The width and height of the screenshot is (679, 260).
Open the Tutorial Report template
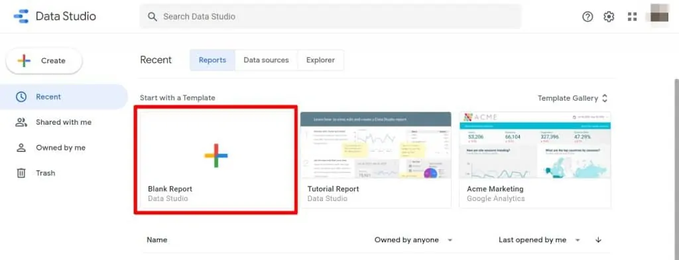click(x=375, y=159)
